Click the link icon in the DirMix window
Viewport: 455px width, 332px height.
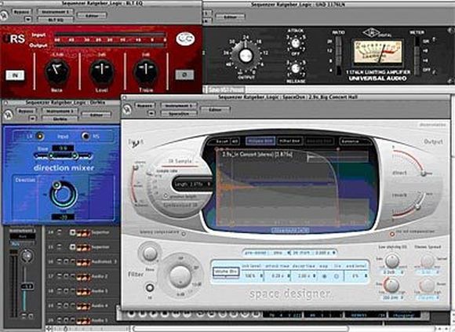(x=8, y=115)
